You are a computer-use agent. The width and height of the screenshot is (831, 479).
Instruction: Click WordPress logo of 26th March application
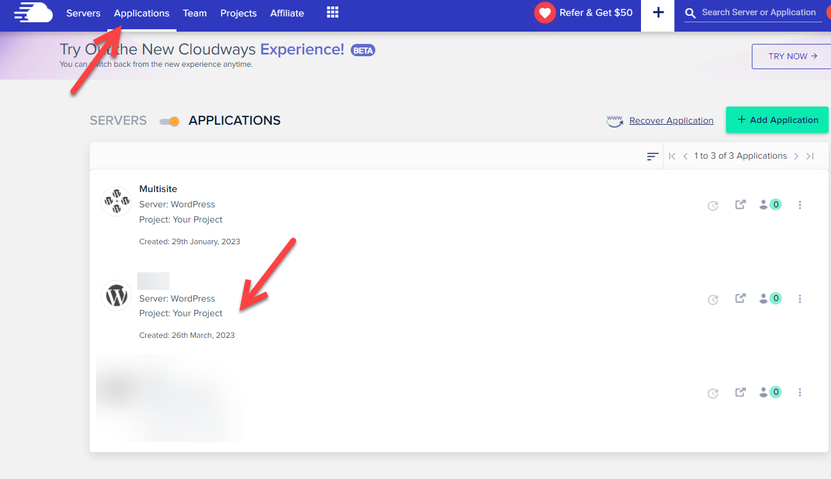[x=116, y=295]
